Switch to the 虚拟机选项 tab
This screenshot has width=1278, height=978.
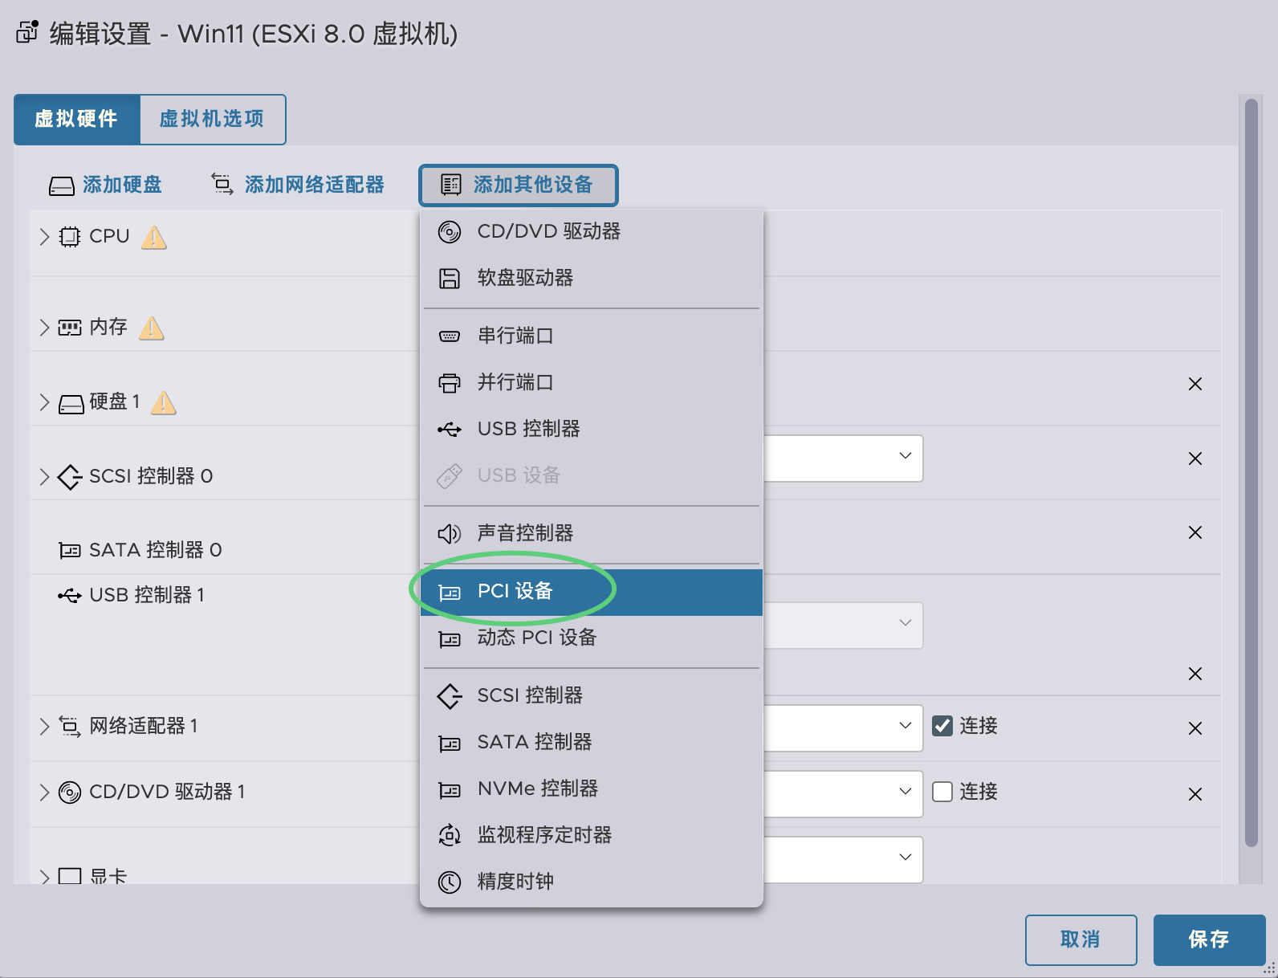(212, 119)
